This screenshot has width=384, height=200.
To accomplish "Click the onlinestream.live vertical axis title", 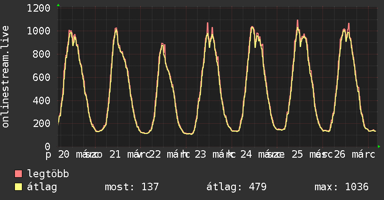I will click(x=5, y=77).
